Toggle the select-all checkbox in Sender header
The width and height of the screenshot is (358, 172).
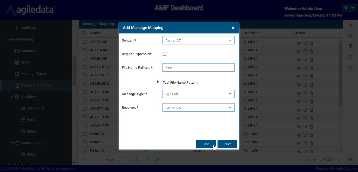83,33
